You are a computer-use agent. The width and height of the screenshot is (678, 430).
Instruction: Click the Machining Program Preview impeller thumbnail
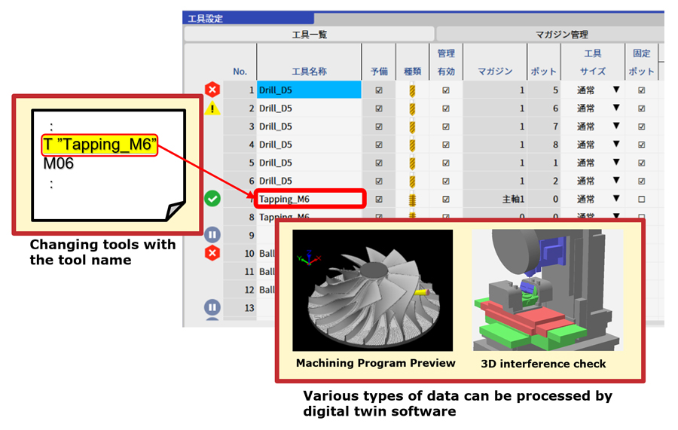(x=372, y=290)
